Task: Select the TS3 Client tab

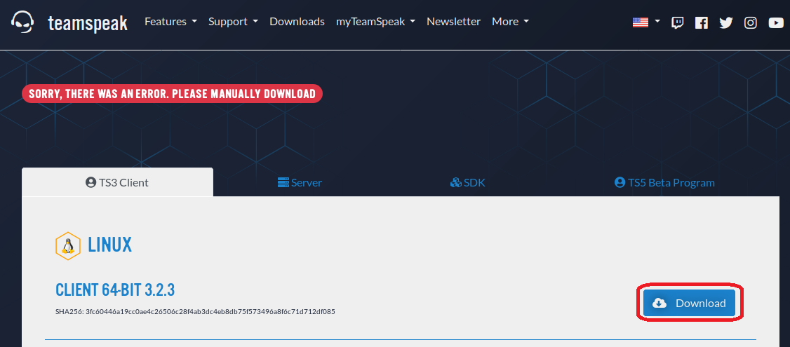Action: click(x=117, y=183)
